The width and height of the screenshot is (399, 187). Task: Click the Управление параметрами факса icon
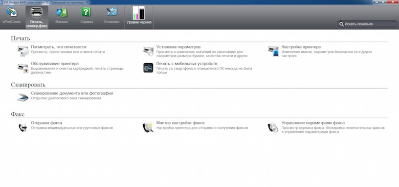pos(273,127)
